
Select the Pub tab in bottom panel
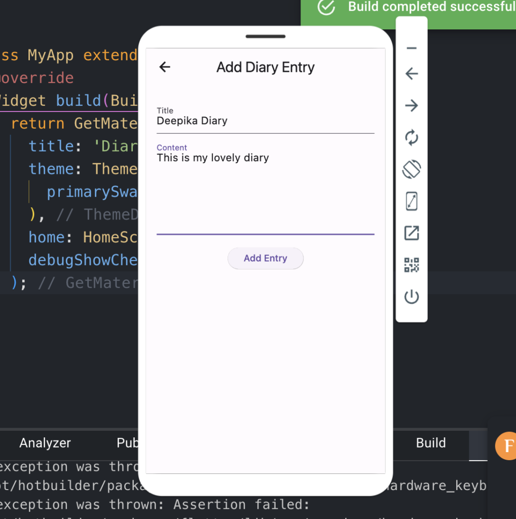[x=127, y=443]
